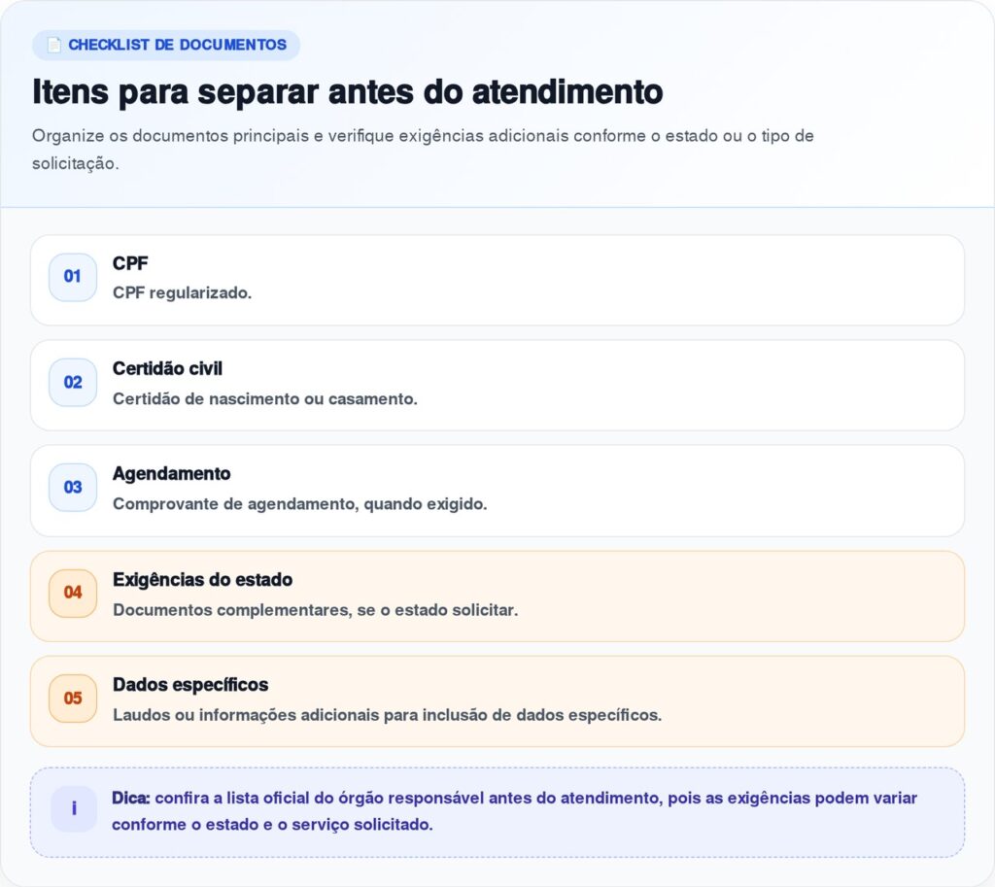Open the Dados específicos item title

(189, 685)
